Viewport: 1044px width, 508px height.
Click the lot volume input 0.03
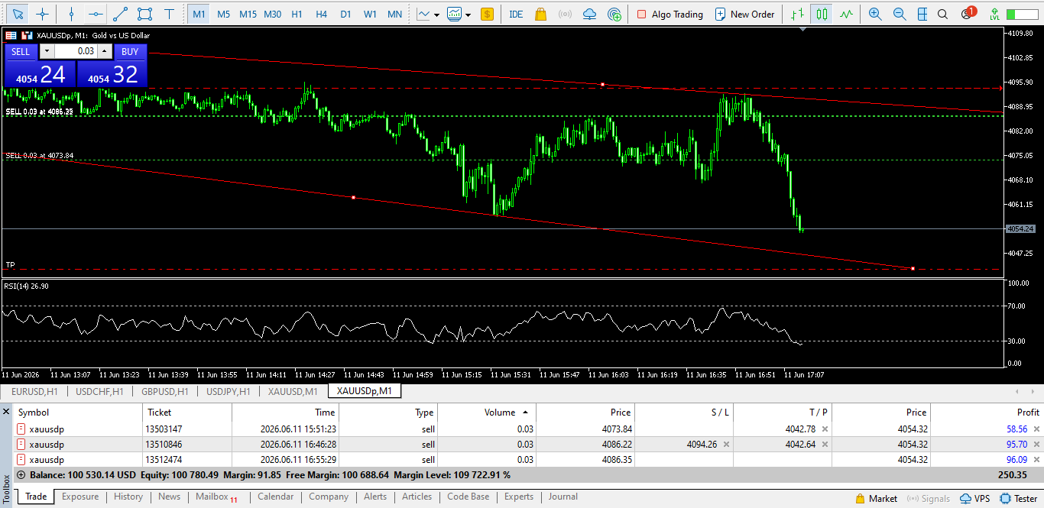click(76, 51)
